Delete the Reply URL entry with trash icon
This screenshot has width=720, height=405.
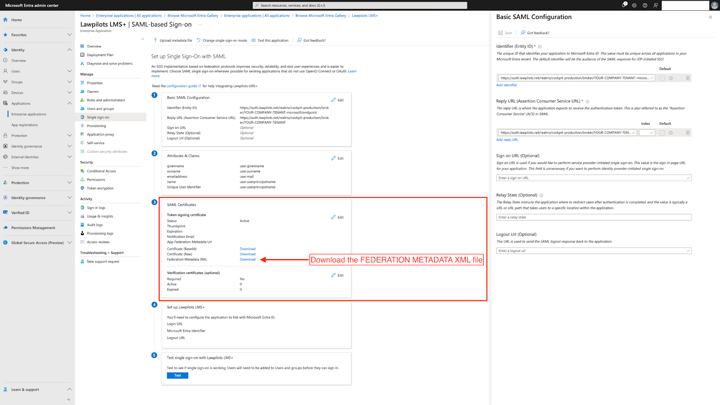tap(688, 133)
